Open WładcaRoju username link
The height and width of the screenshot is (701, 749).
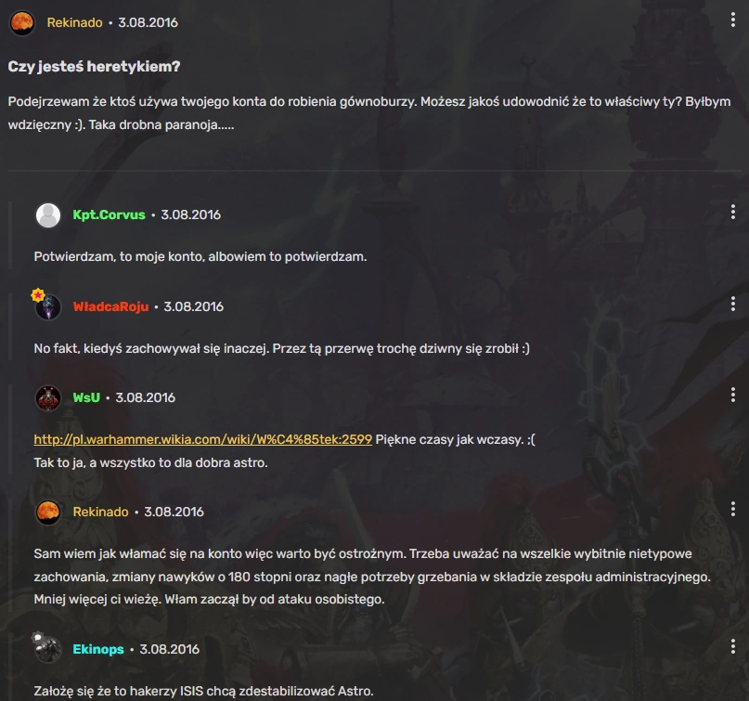(x=110, y=306)
